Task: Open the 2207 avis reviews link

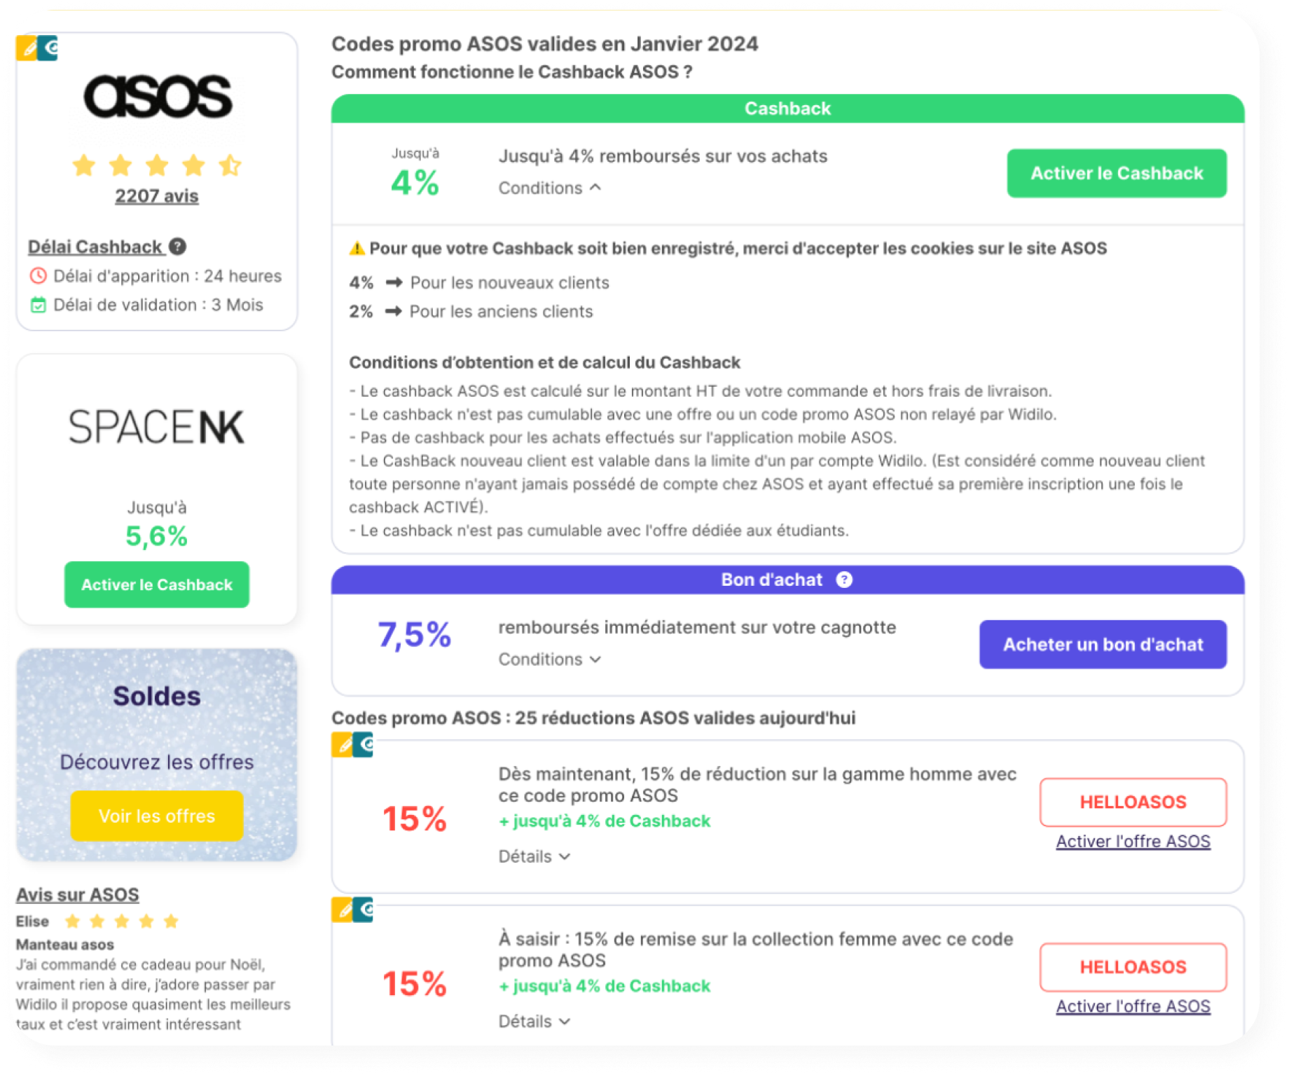Action: pos(157,196)
